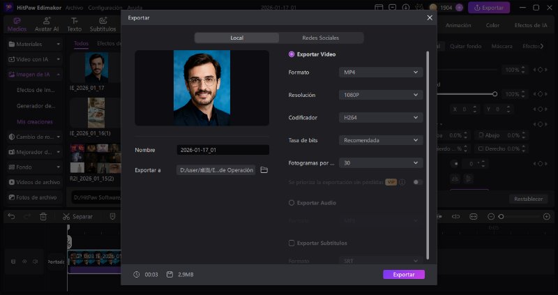Open the Resolución 1080P dropdown

[381, 95]
